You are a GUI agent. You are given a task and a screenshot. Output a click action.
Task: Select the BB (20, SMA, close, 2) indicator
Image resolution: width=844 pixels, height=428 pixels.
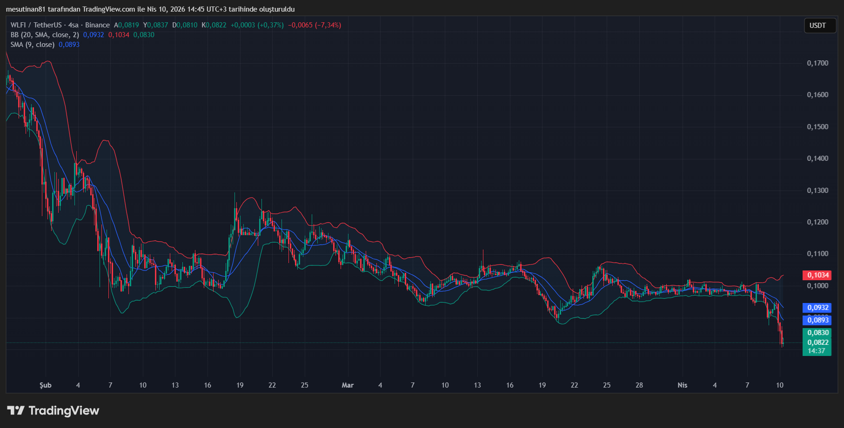[44, 35]
